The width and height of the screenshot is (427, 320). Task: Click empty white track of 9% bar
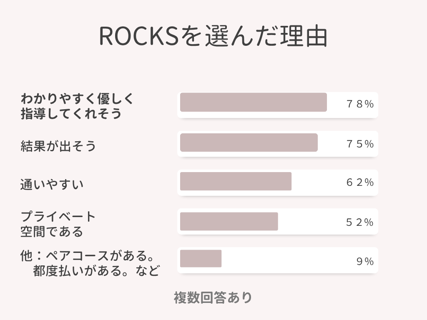(x=289, y=260)
